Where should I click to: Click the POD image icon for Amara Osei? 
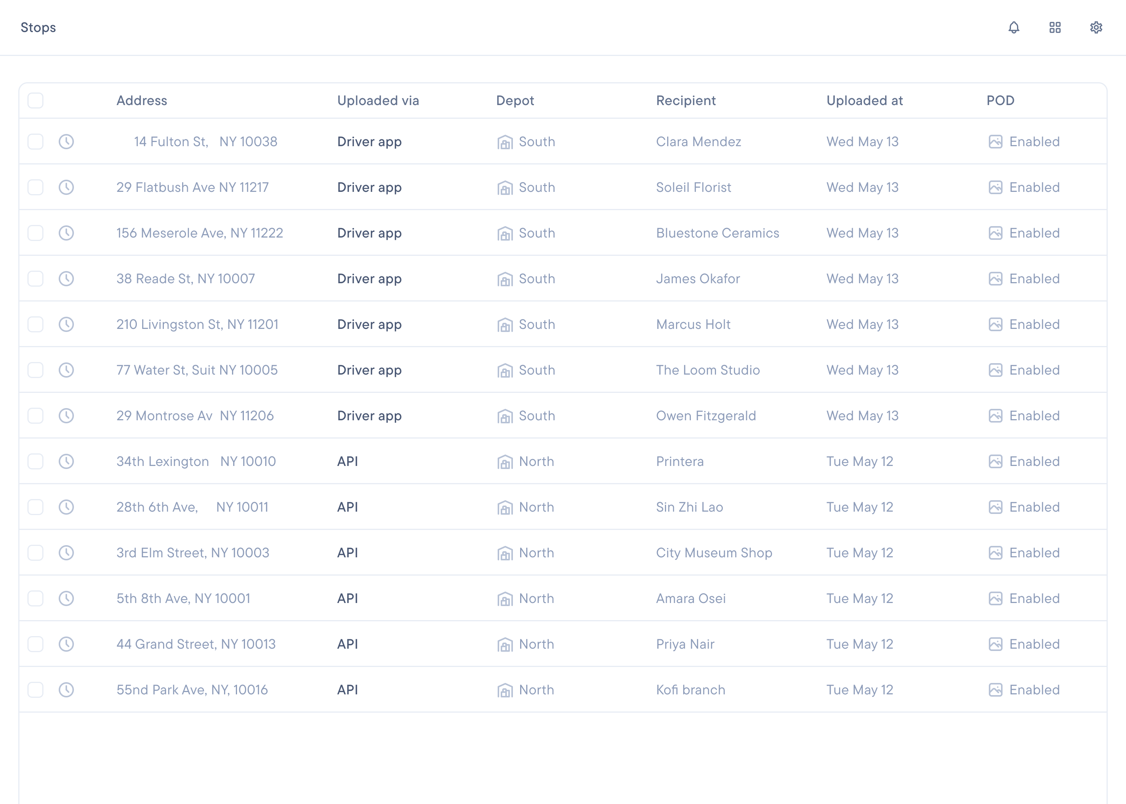point(995,598)
